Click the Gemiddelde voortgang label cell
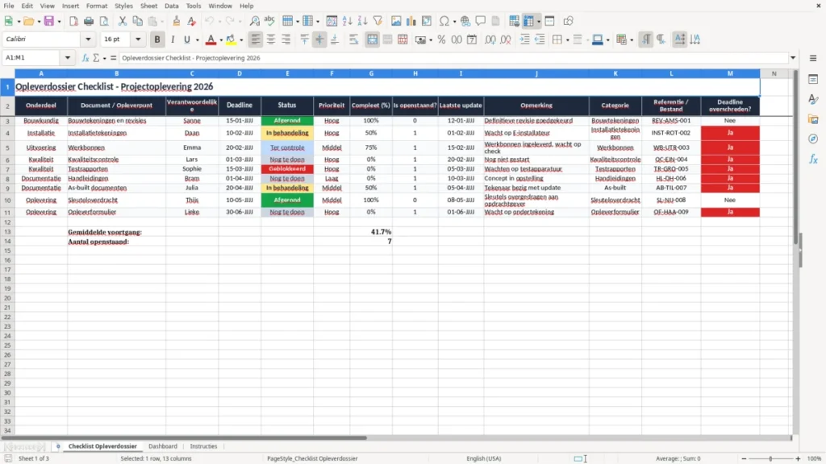 point(116,232)
